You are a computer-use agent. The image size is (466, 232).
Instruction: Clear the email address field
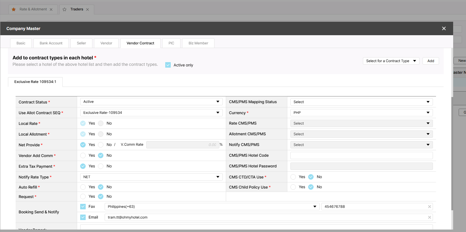tap(429, 217)
